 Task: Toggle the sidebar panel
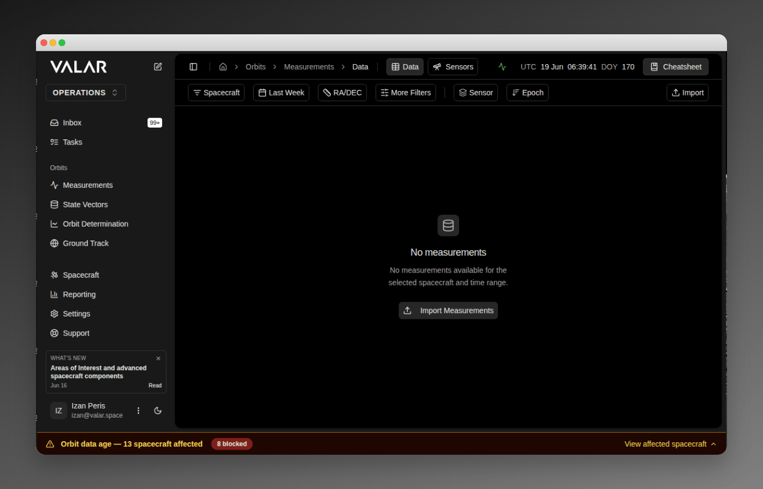pyautogui.click(x=194, y=67)
